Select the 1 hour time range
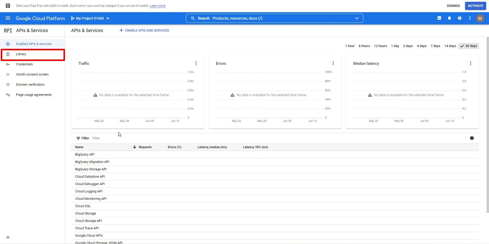 coord(350,46)
